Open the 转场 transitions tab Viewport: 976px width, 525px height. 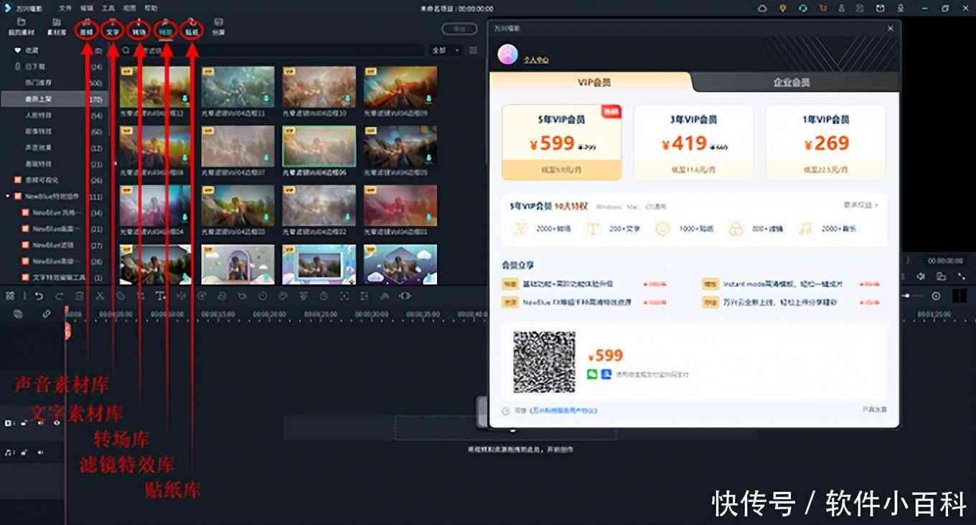click(139, 27)
